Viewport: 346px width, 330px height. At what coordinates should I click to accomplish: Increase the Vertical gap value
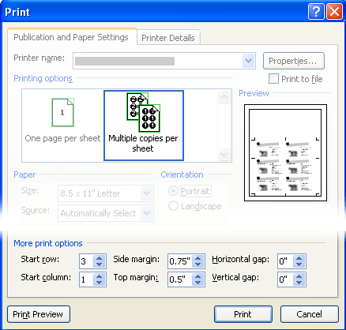click(x=299, y=276)
